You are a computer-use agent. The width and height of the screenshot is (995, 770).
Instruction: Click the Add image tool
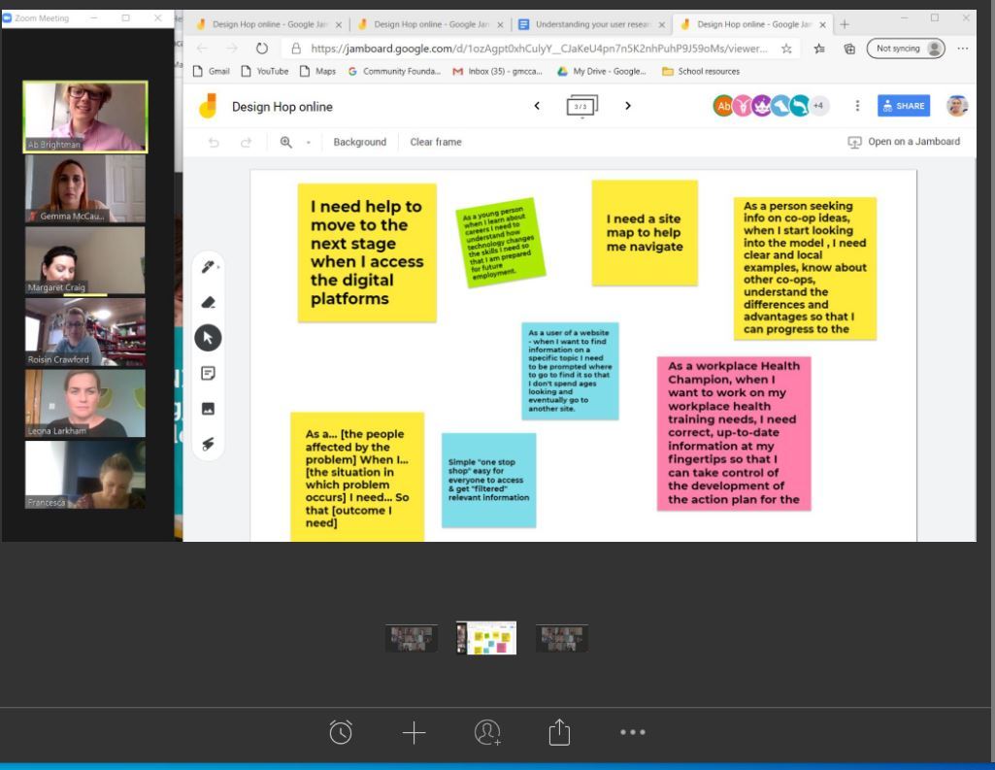point(208,409)
